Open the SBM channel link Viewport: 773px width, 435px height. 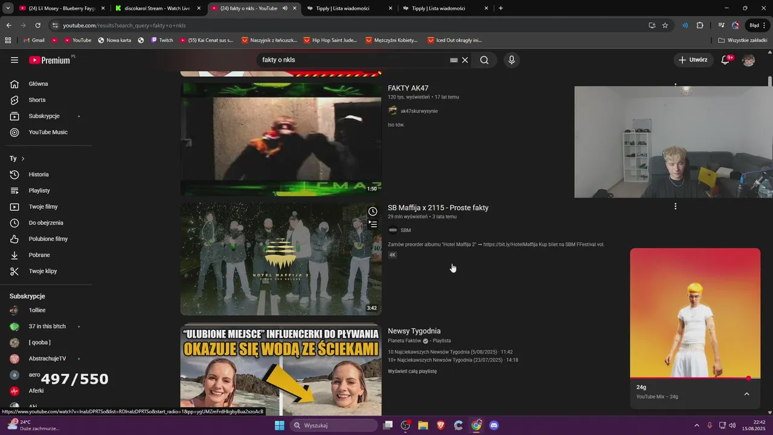pyautogui.click(x=406, y=230)
